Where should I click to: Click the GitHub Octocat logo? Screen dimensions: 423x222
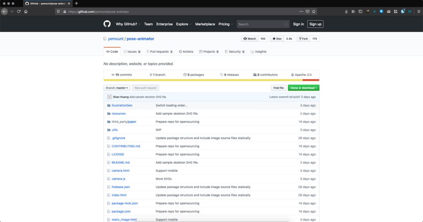tap(107, 24)
